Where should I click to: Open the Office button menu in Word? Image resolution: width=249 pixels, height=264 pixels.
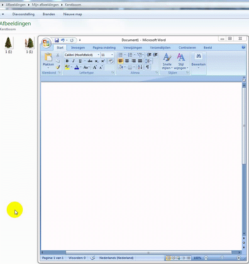46,43
